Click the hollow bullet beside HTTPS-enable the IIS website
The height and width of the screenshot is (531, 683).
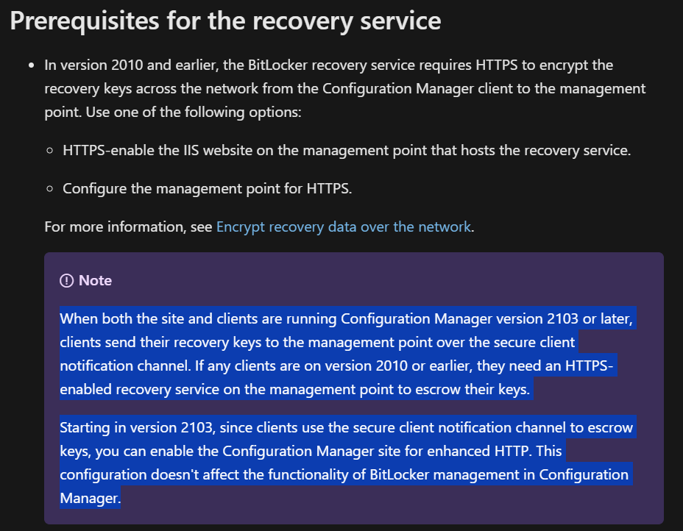49,151
